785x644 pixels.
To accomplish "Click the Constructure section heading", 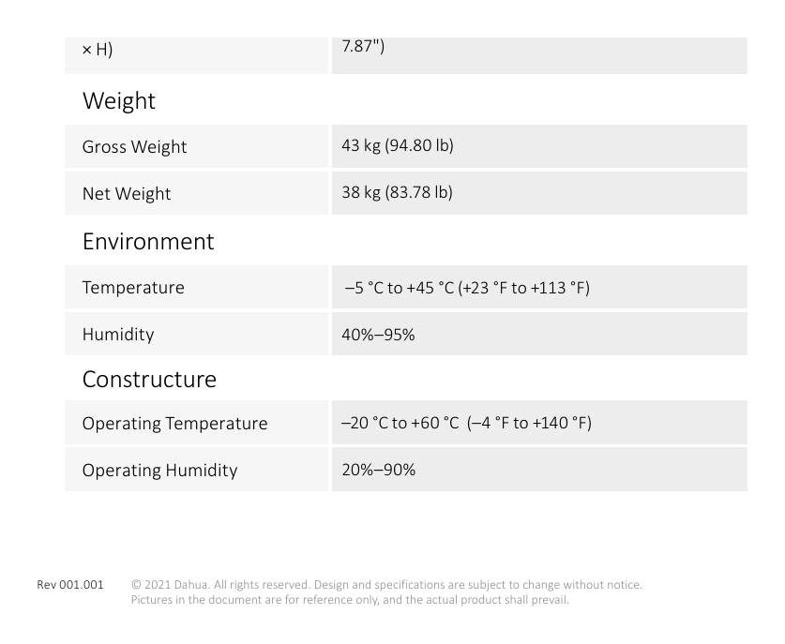I will pos(149,380).
